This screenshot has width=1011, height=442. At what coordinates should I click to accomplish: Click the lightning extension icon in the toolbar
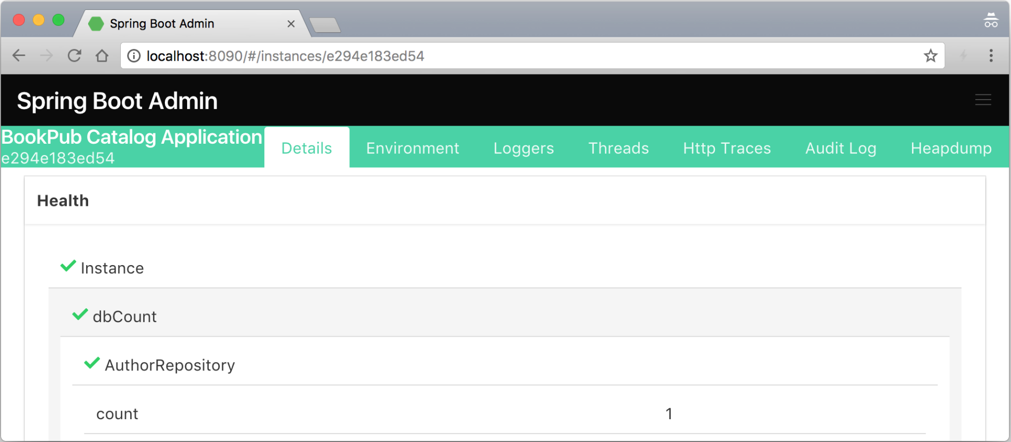(963, 56)
